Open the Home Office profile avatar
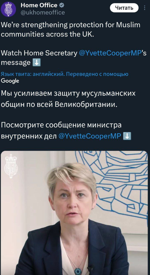150x275 pixels. 8,9
